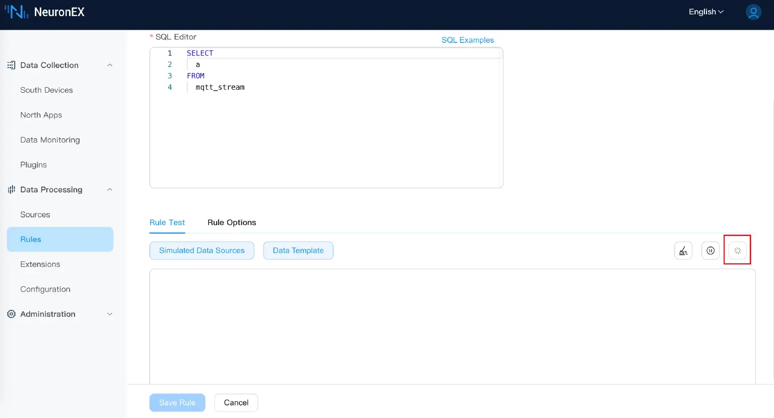Click the Simulated Data Sources button

(202, 251)
